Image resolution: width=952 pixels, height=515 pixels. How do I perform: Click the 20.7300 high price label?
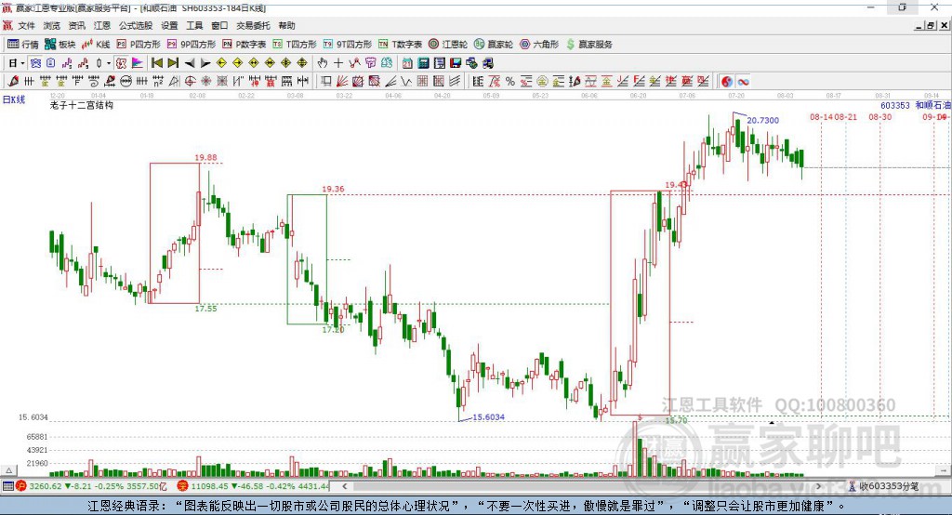(762, 120)
